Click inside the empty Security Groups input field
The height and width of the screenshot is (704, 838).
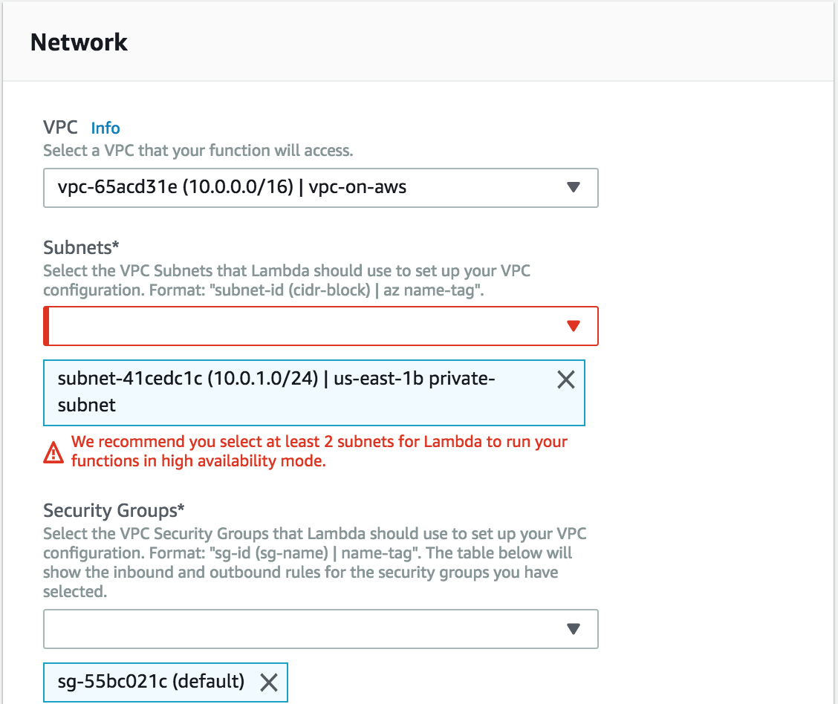297,628
